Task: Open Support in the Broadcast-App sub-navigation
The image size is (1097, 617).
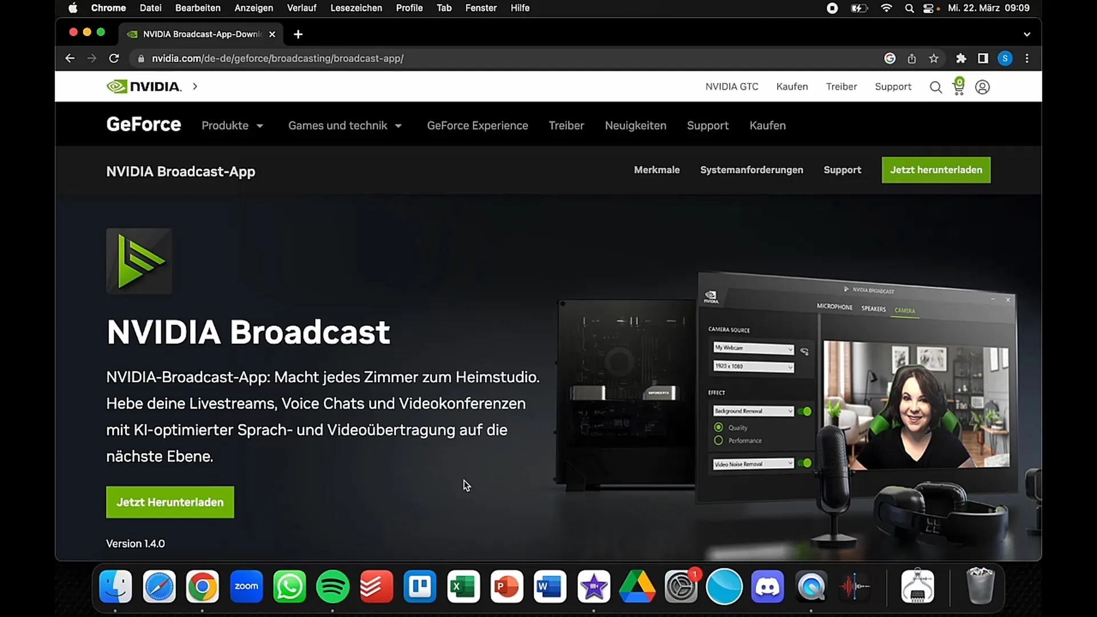Action: [842, 170]
